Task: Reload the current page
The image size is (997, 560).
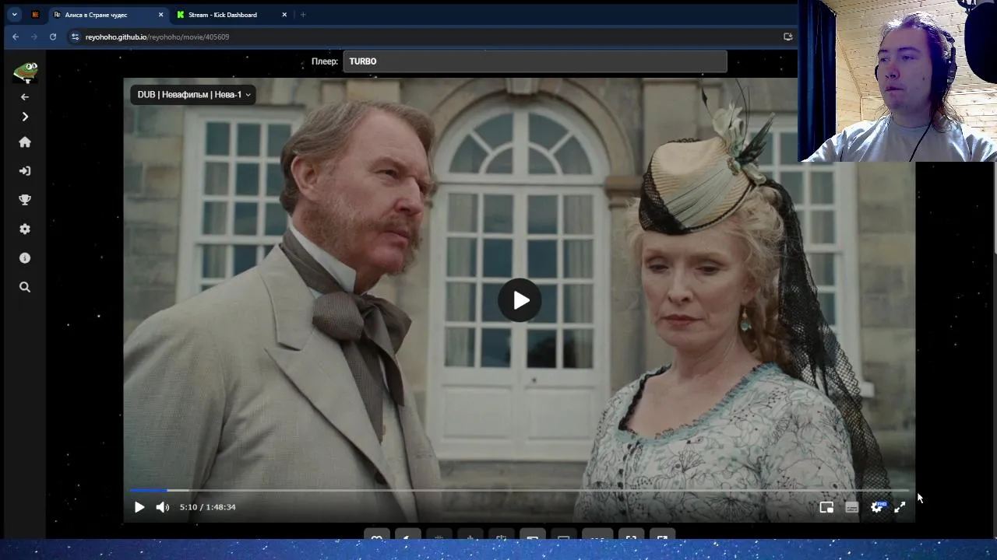Action: pyautogui.click(x=53, y=37)
